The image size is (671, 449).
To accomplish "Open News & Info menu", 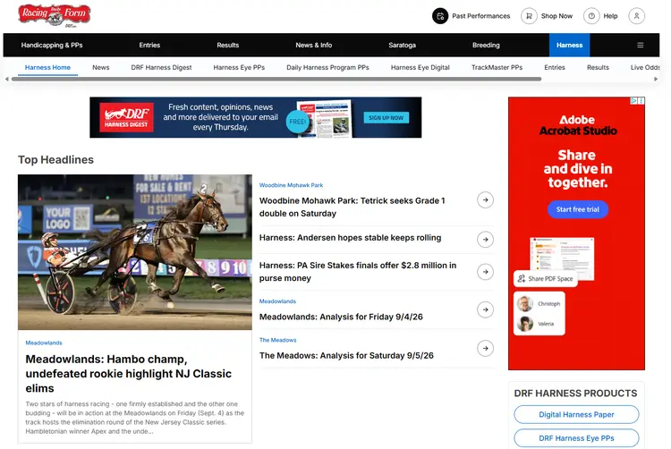I will (x=314, y=45).
